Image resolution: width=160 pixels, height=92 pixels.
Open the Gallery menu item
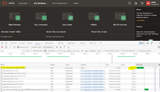[76, 3]
